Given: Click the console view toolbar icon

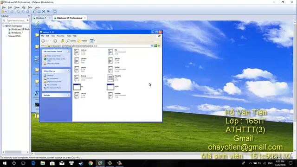Looking at the screenshot, I should click(x=55, y=12).
